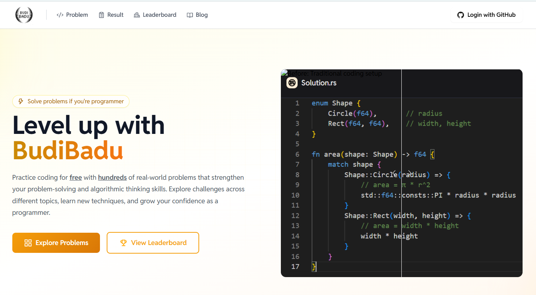Click the "Solve problems if you're programmer" badge

pos(71,101)
